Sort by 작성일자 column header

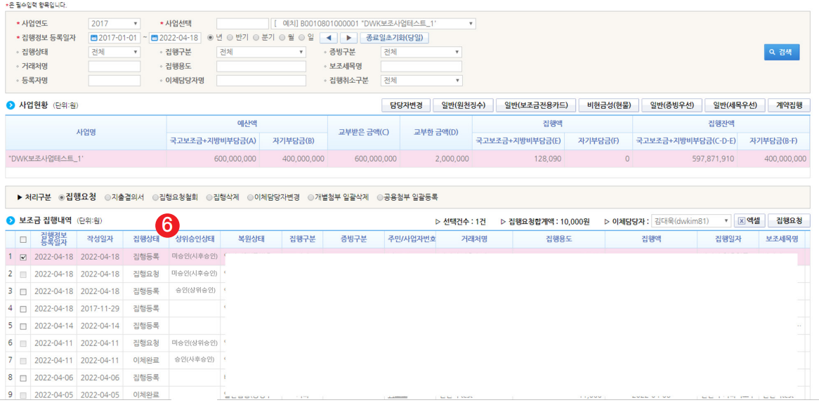pyautogui.click(x=100, y=239)
